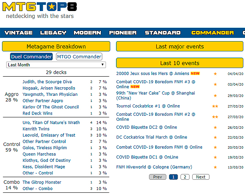The image size is (245, 194).
Task: Open Combat COVID-19 Boredom FNM #2 event
Action: coord(156,117)
